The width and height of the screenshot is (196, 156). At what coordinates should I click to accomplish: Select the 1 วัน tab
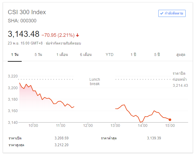point(15,55)
